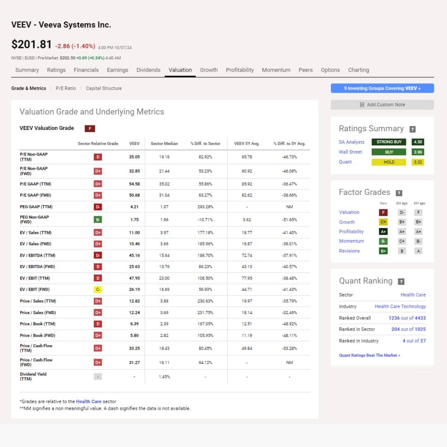Image resolution: width=447 pixels, height=447 pixels.
Task: Open the Dividends tab
Action: 148,70
